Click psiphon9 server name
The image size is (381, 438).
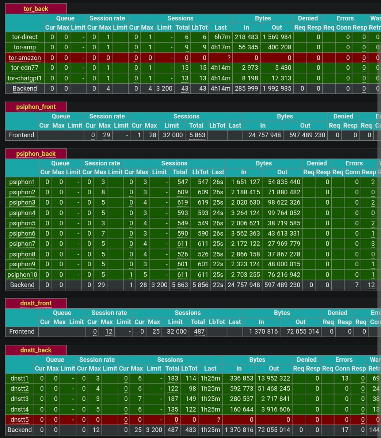click(22, 264)
